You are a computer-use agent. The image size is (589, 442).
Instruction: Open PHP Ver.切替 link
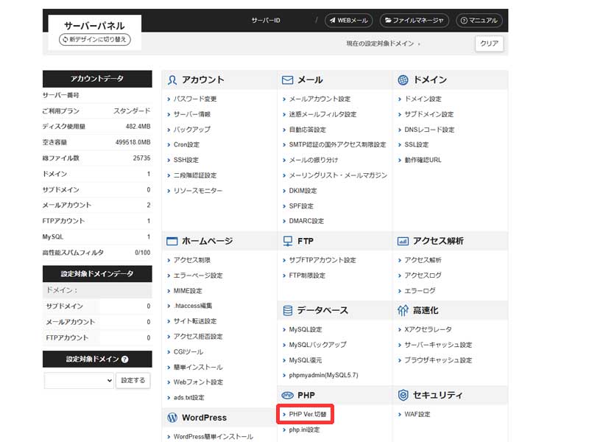pos(308,414)
